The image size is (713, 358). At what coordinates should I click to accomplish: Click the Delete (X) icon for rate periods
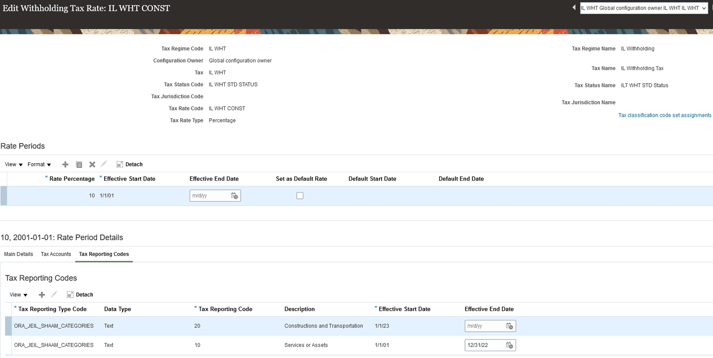92,164
